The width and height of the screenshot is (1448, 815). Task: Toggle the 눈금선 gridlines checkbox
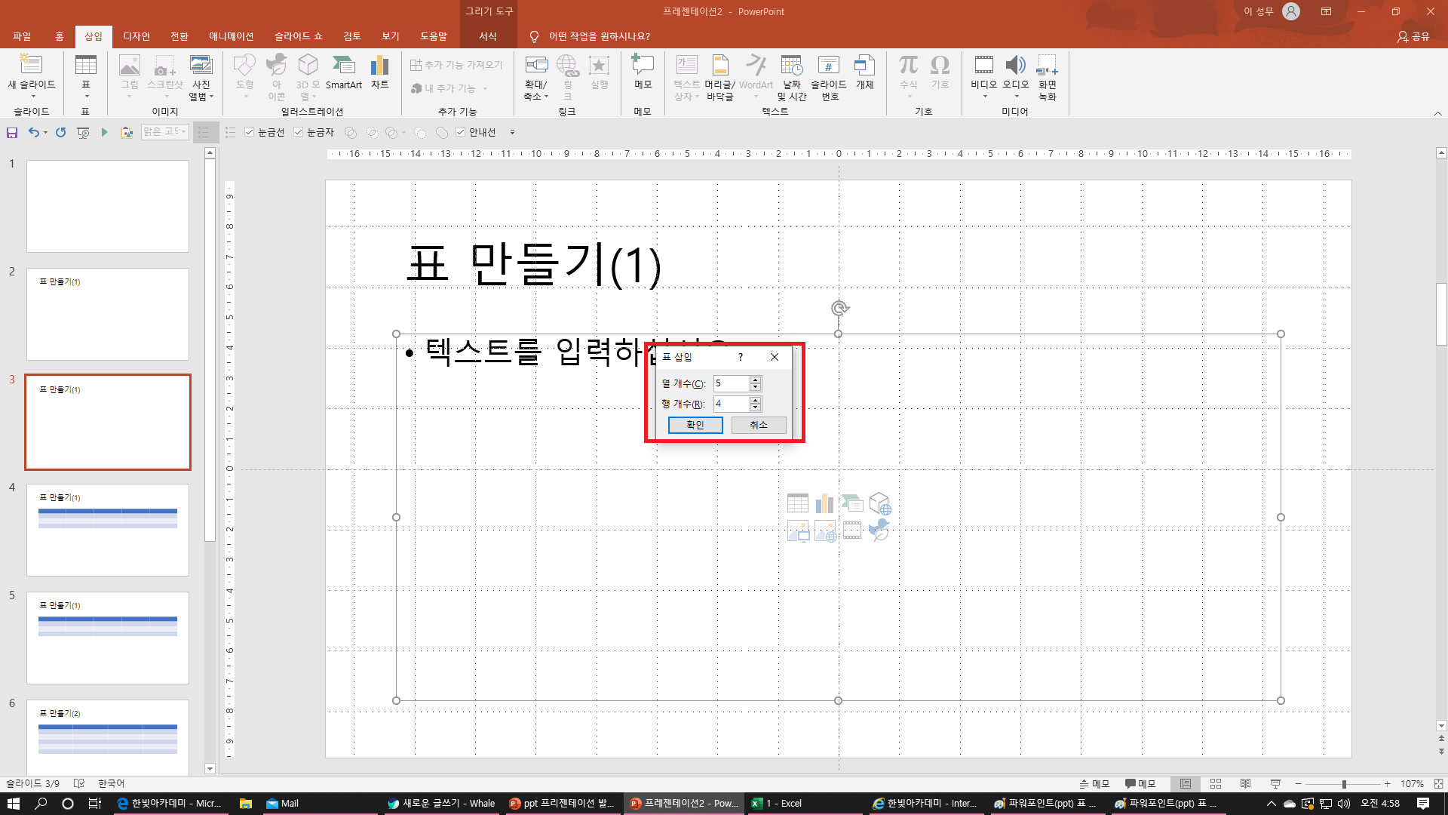250,132
